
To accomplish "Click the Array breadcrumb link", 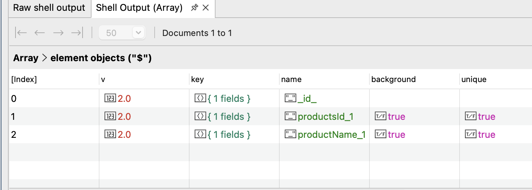I will point(26,58).
